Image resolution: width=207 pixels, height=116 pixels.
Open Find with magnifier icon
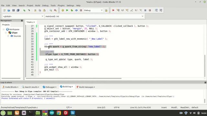click(x=51, y=10)
